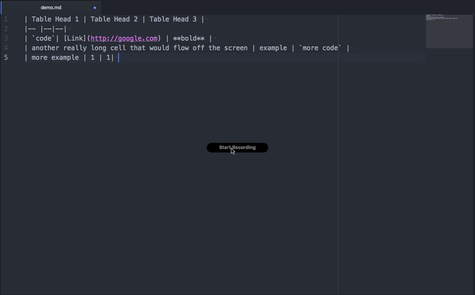Select line number 5 in the gutter
Image resolution: width=475 pixels, height=295 pixels.
pyautogui.click(x=6, y=57)
